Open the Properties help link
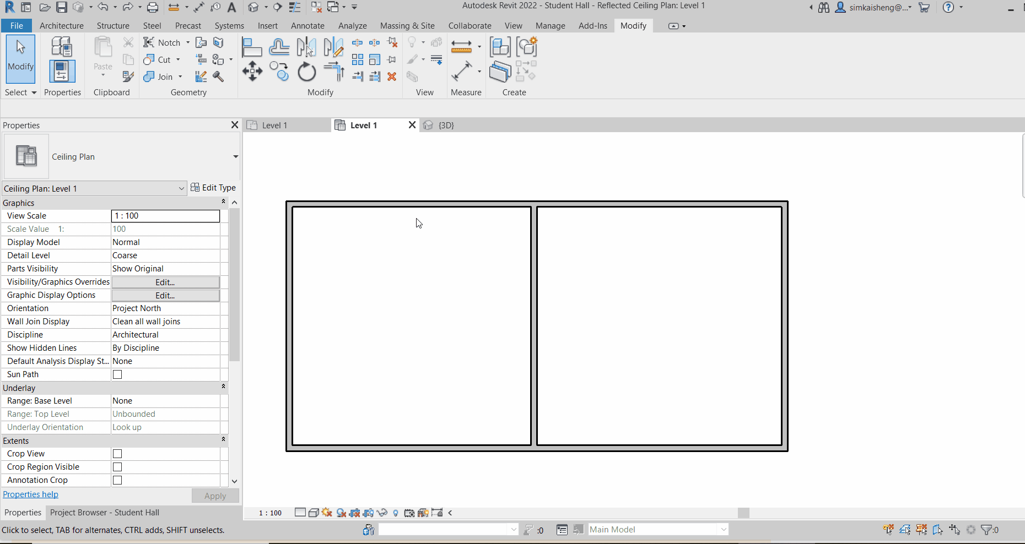Screen dimensions: 1025x544 pos(30,494)
